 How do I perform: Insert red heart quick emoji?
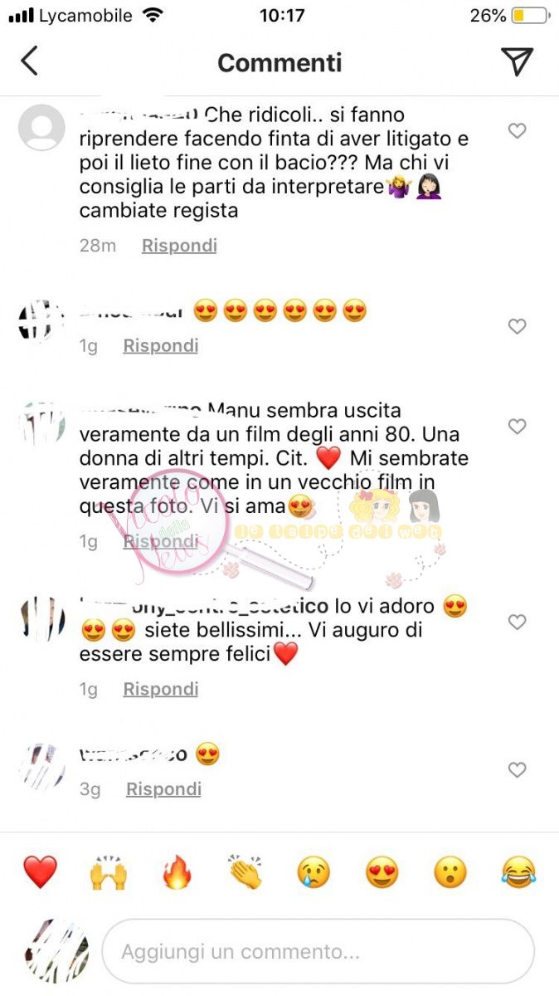(40, 872)
